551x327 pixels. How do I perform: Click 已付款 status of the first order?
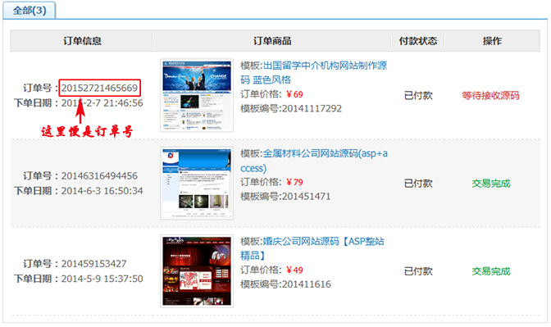coord(418,96)
